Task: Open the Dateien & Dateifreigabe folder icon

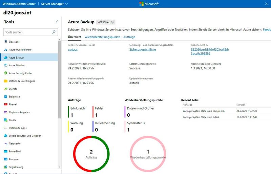Action: [x=6, y=81]
